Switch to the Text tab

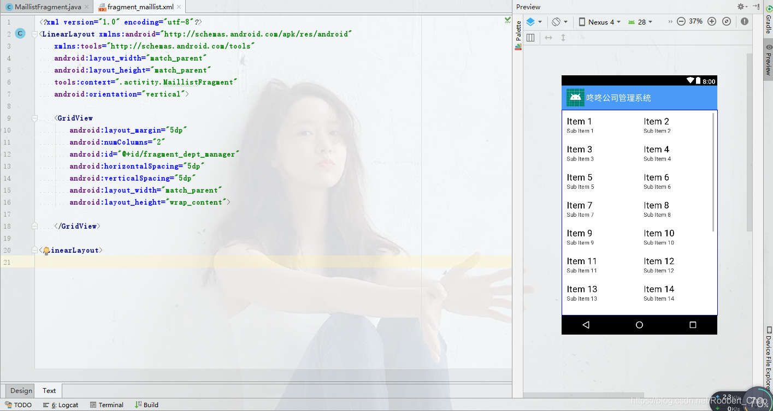(x=49, y=390)
